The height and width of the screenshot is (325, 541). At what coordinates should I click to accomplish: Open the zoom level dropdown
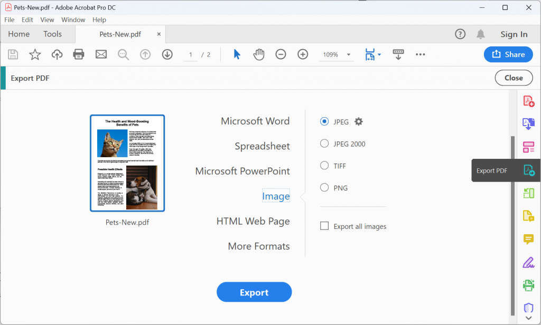coord(348,54)
